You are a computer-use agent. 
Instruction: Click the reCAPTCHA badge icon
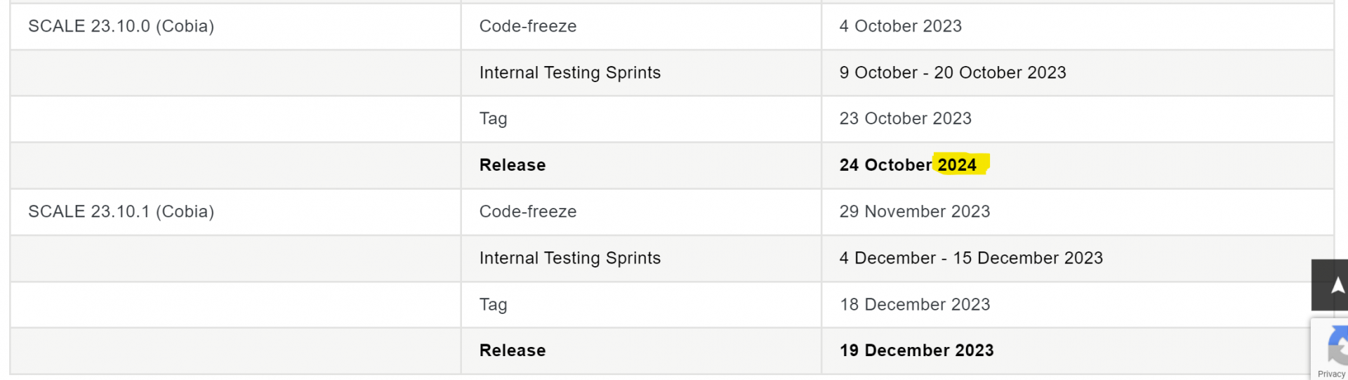[x=1337, y=346]
